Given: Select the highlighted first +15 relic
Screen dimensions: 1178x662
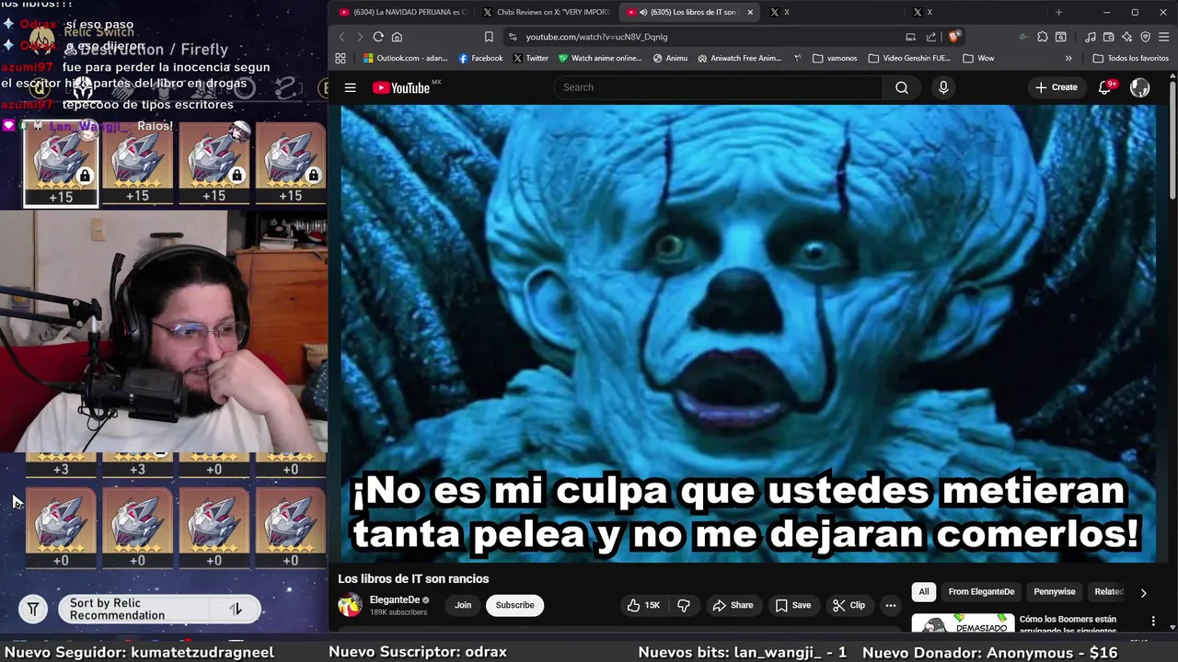Looking at the screenshot, I should coord(61,163).
